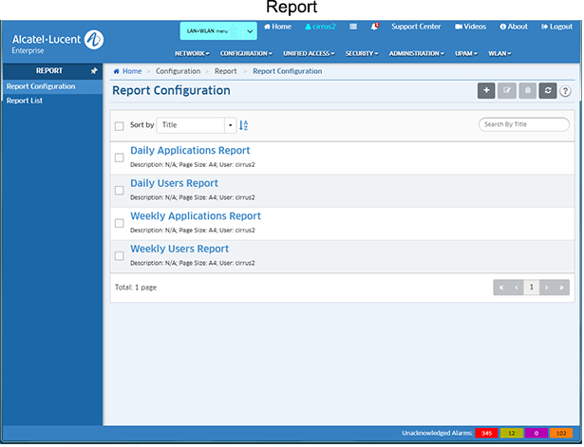Image resolution: width=584 pixels, height=447 pixels.
Task: Click the Search By Title field
Action: (524, 124)
